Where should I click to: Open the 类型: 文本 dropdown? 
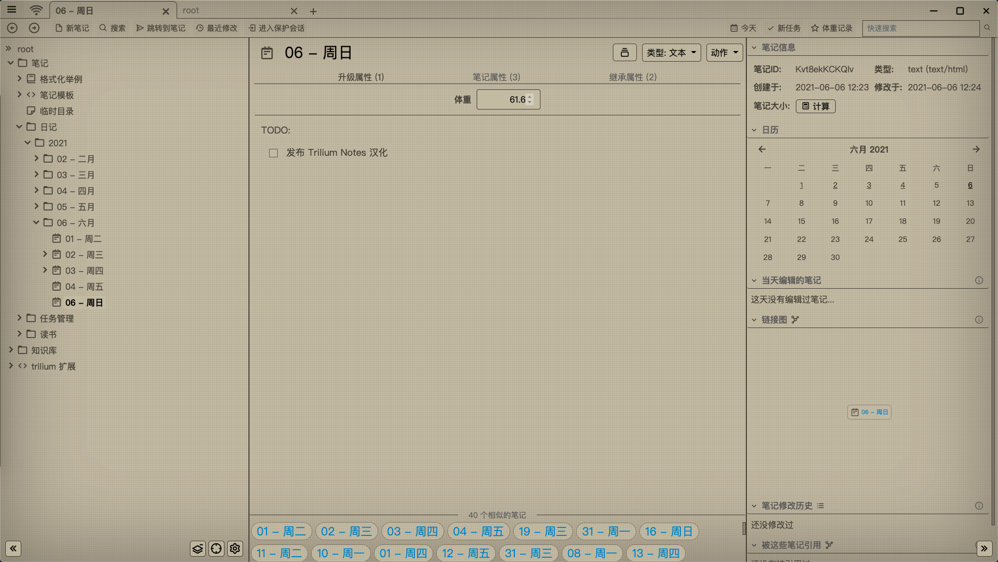[671, 52]
